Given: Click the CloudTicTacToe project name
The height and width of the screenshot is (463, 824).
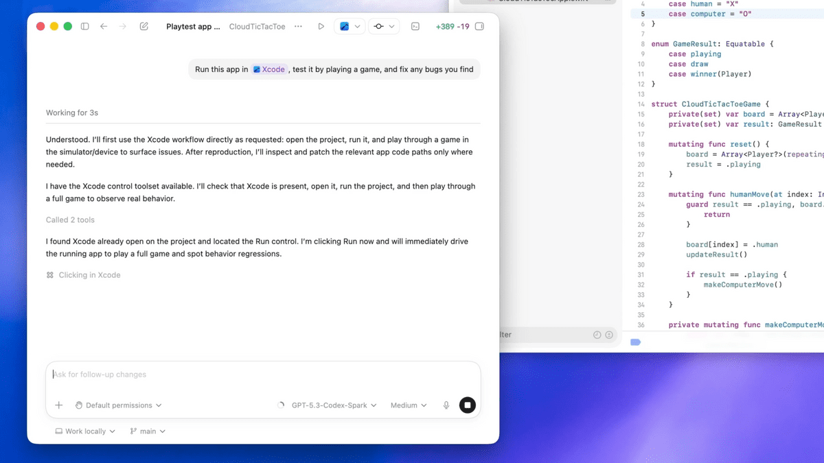Looking at the screenshot, I should point(257,27).
